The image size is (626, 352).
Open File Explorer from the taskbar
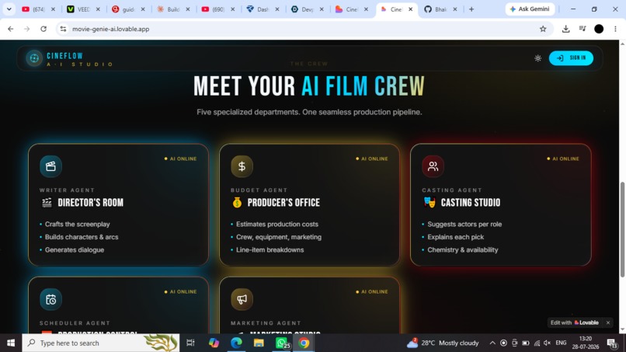pyautogui.click(x=259, y=343)
